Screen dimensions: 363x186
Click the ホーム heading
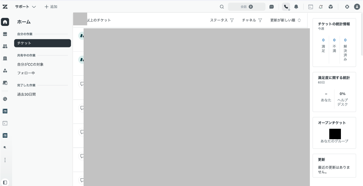[x=24, y=22]
